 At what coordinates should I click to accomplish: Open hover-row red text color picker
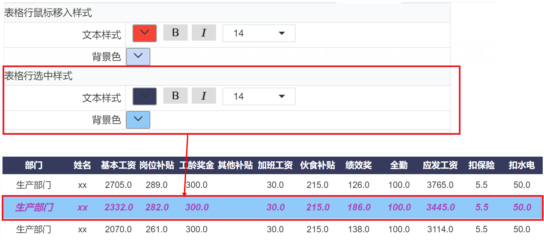point(145,33)
